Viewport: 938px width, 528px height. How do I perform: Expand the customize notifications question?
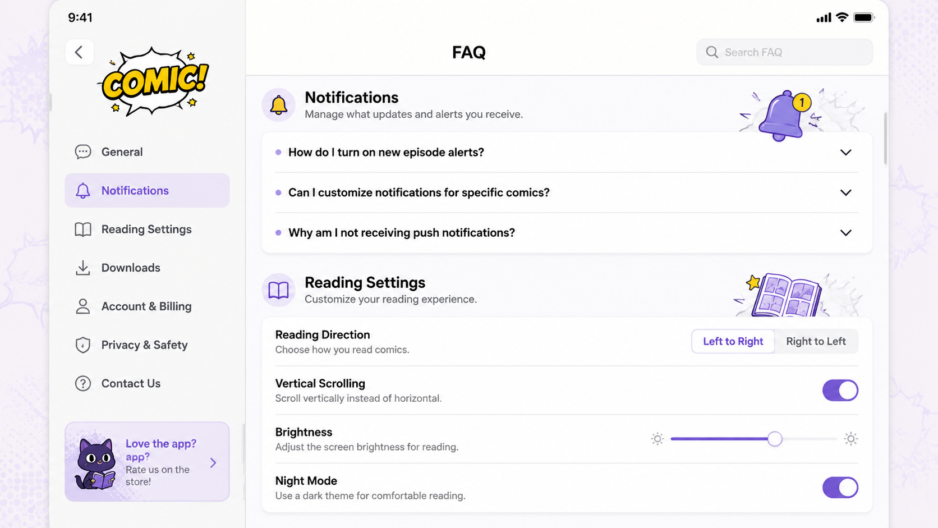(x=567, y=192)
